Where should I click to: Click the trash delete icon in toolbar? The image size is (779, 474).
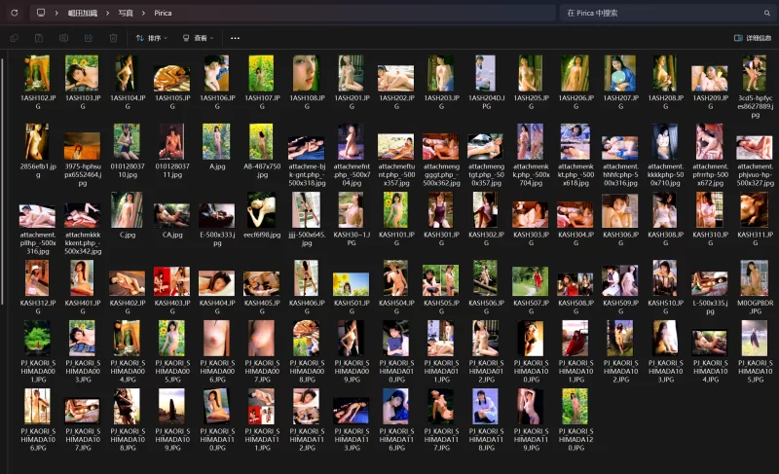pos(113,38)
